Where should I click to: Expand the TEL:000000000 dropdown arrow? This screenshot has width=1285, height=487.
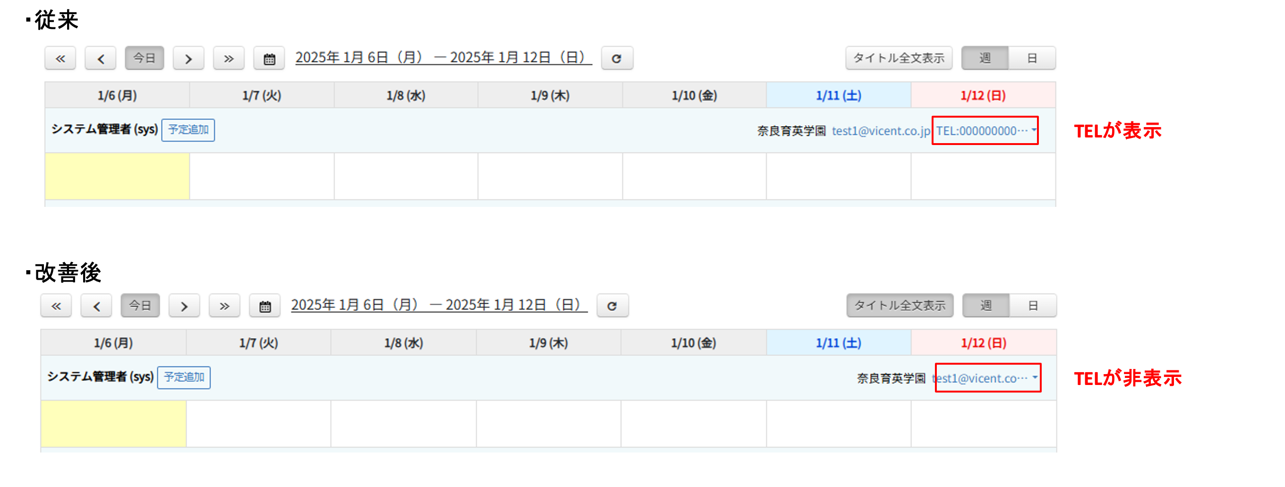[x=1034, y=130]
